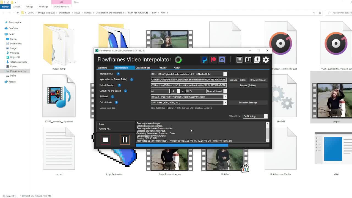Viewport: 352px width, 198px height.
Task: Open Musique folder in the sidebar
Action: [x=14, y=53]
